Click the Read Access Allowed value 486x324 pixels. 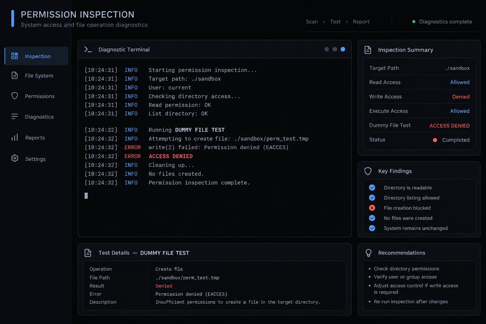coord(460,82)
